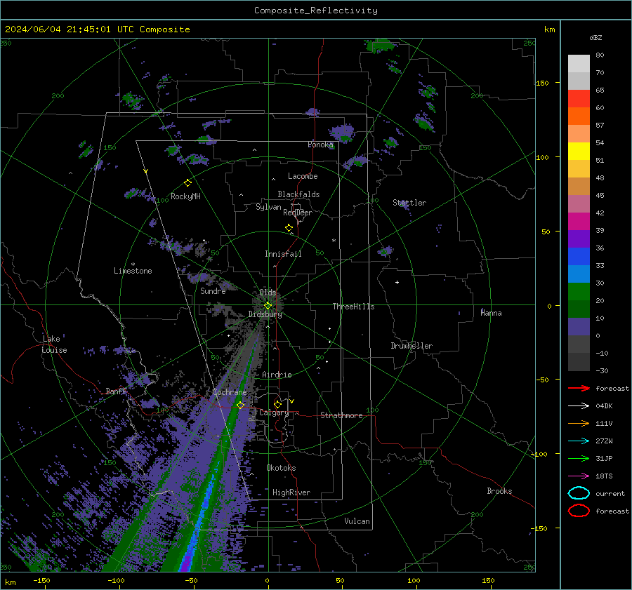Click the red forecast arrow in the legend
632x590 pixels.
(579, 388)
